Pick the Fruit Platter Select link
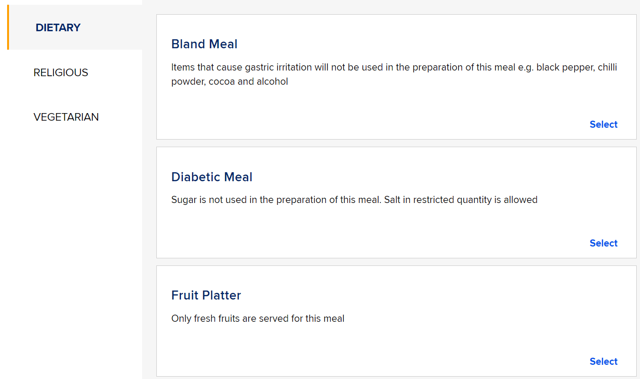Screen dimensions: 640x379 [603, 361]
